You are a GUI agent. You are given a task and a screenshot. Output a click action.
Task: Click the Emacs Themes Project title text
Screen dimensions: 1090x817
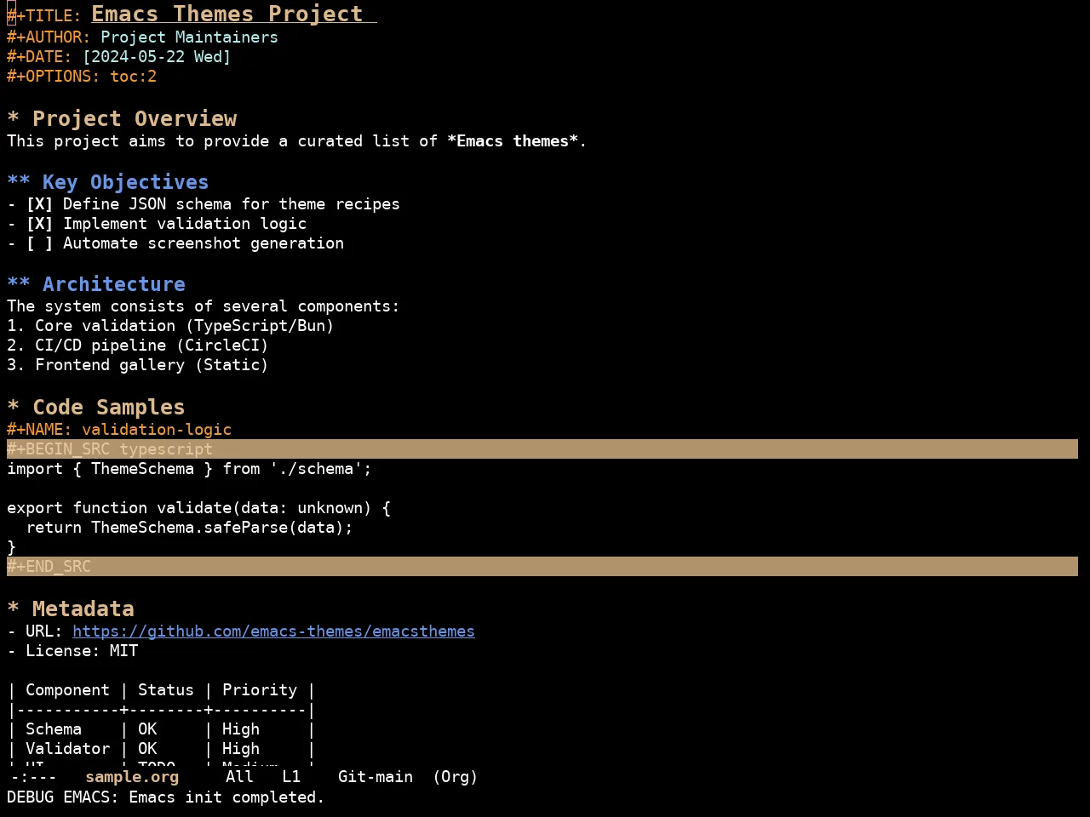point(227,14)
